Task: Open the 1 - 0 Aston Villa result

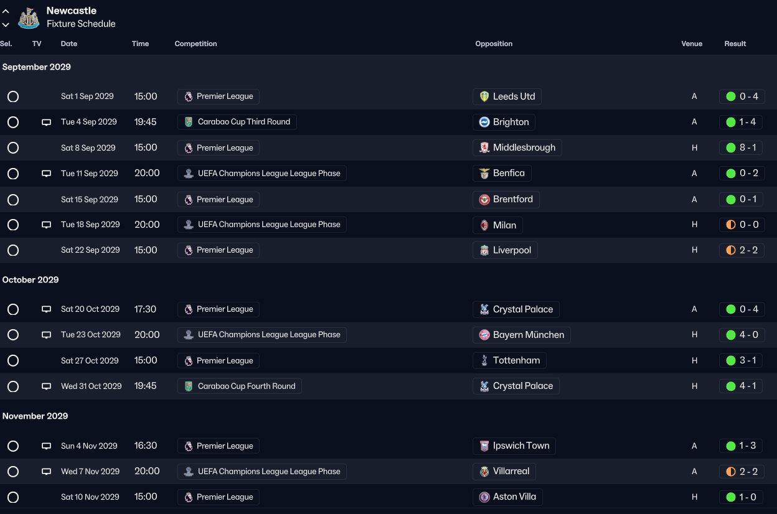Action: (x=742, y=497)
